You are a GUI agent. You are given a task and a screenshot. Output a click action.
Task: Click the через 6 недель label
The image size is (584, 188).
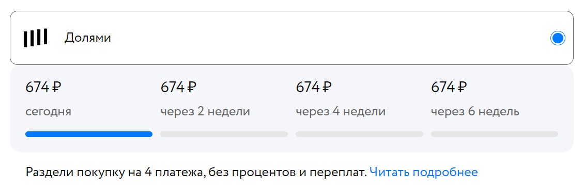(475, 111)
